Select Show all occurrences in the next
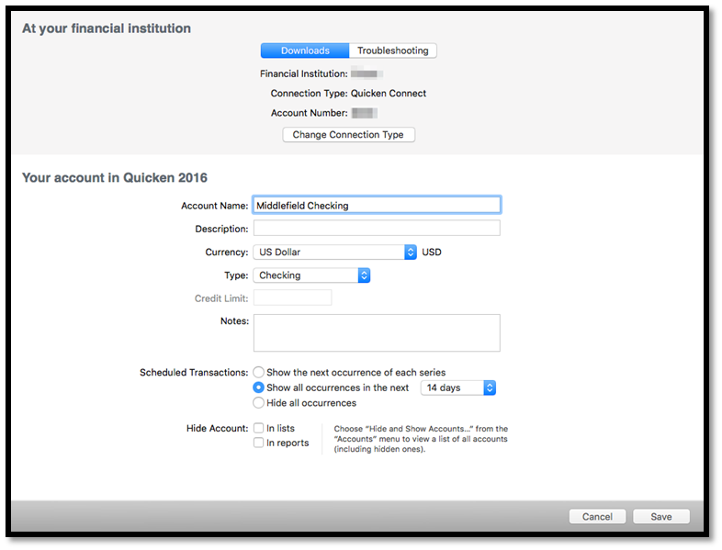This screenshot has width=722, height=550. tap(259, 387)
